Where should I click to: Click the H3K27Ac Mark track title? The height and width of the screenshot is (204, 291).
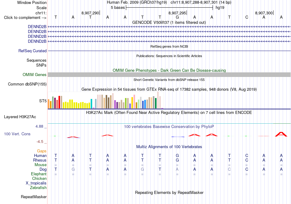pos(169,113)
